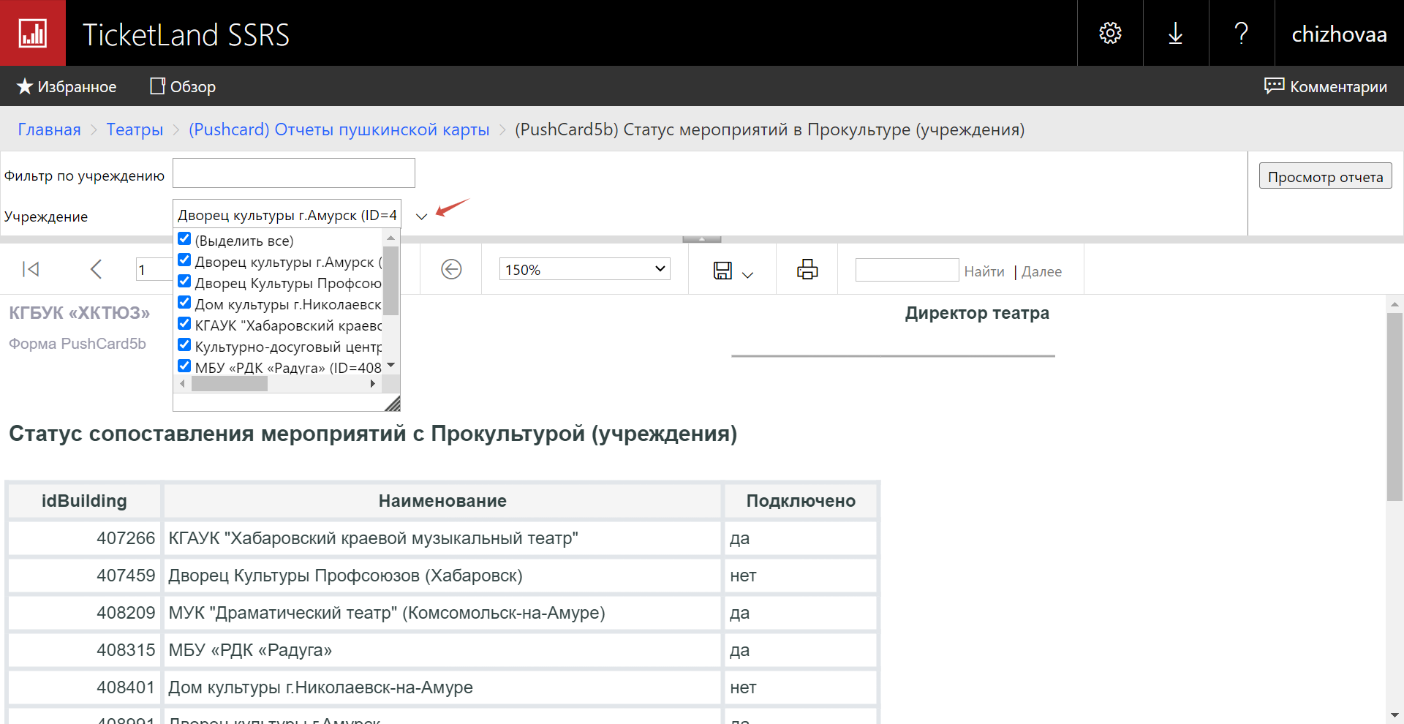Toggle the (Выделить все) checkbox
Image resolution: width=1404 pixels, height=724 pixels.
[x=184, y=238]
